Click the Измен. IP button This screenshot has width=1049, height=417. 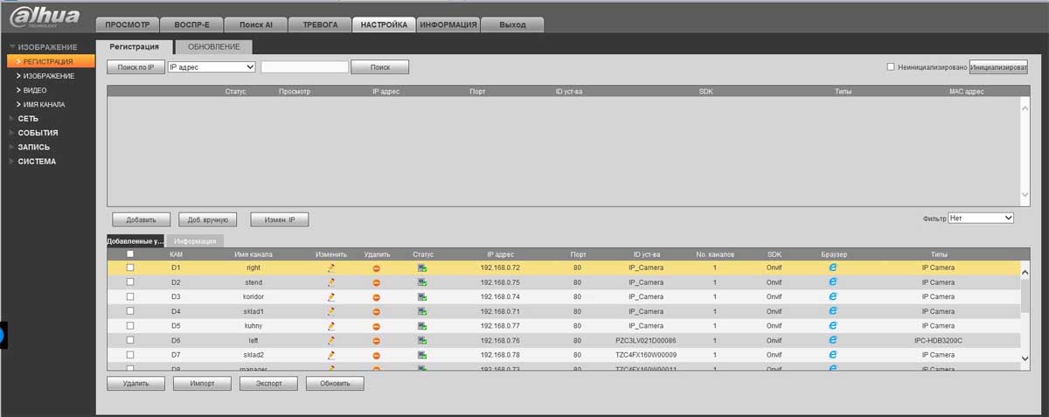click(x=280, y=220)
